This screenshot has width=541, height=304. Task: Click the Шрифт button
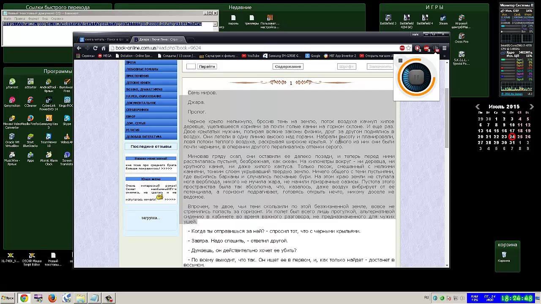click(x=347, y=66)
